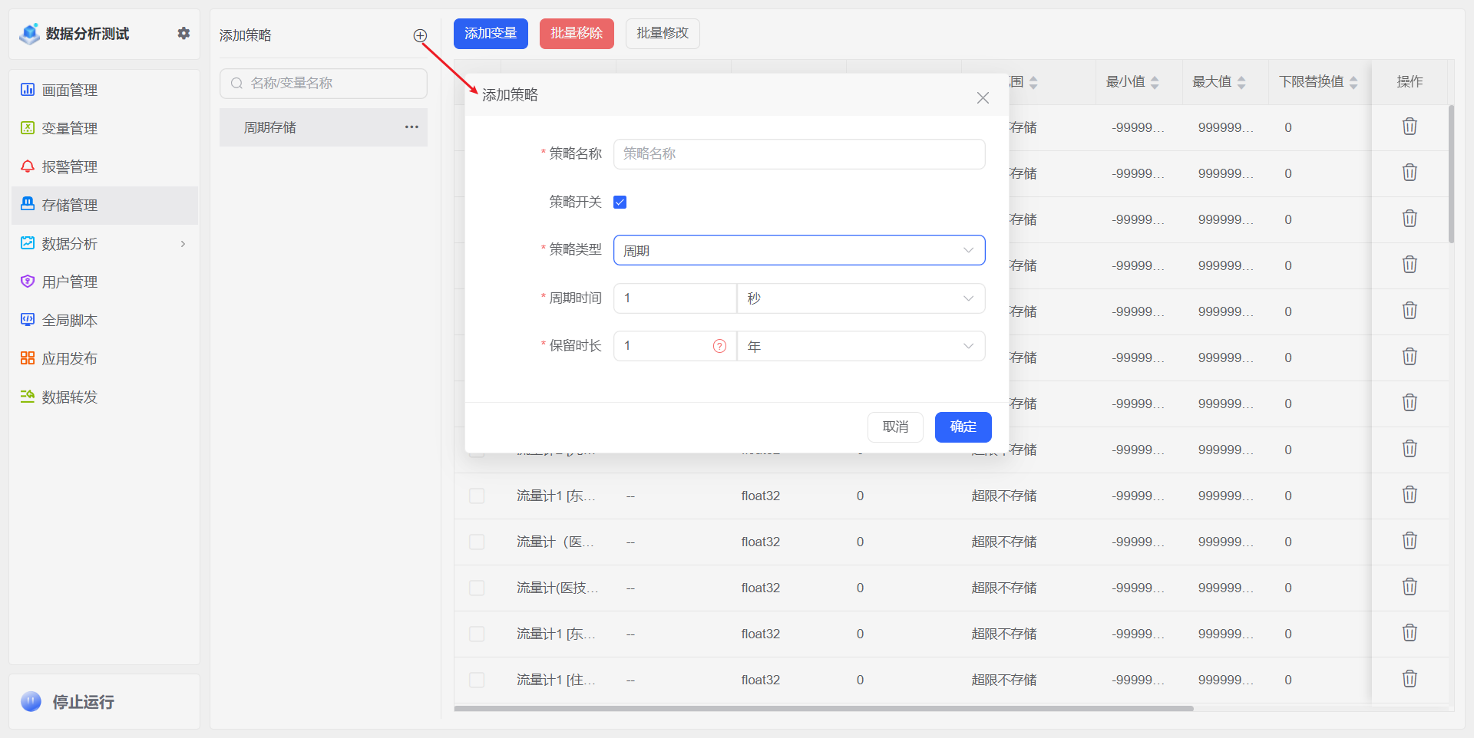Screen dimensions: 1474x738
Task: Uncheck the 策略开关 checkbox
Action: [x=620, y=202]
